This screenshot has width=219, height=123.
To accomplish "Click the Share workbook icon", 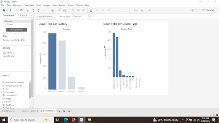I will pyautogui.click(x=149, y=10).
